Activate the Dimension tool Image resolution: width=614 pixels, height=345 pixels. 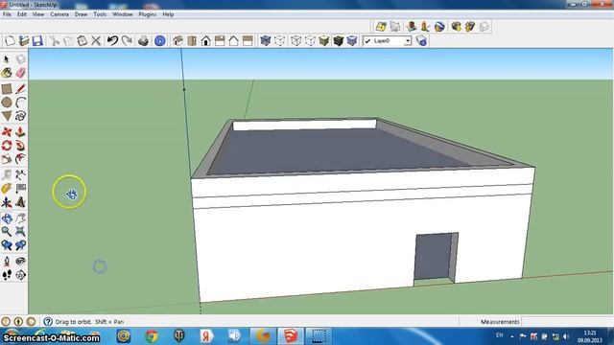click(x=20, y=174)
